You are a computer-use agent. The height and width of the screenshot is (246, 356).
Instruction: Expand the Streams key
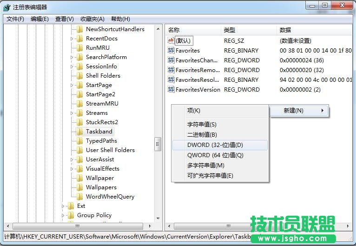click(72, 113)
